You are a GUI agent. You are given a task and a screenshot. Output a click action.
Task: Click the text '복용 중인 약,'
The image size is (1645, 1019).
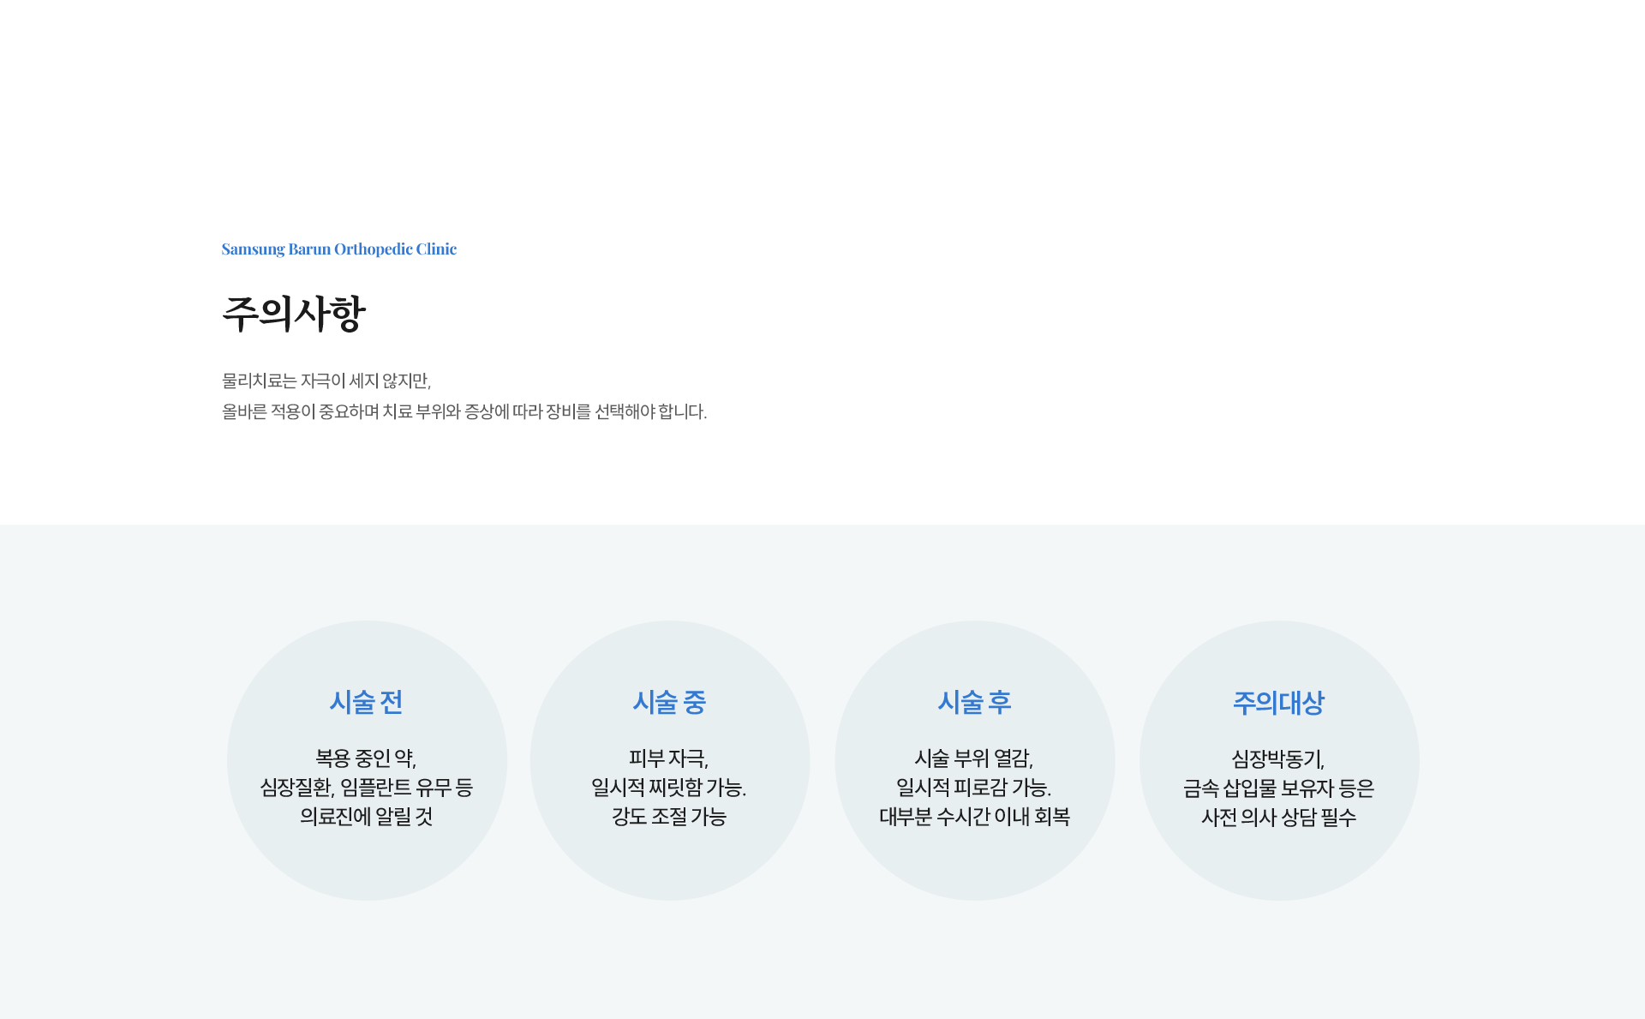pyautogui.click(x=367, y=758)
